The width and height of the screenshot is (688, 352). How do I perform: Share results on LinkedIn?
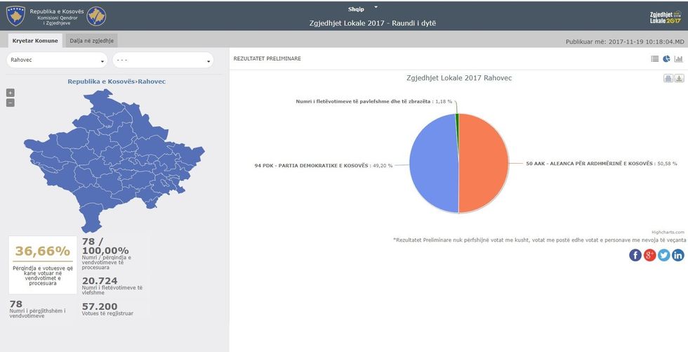point(678,255)
